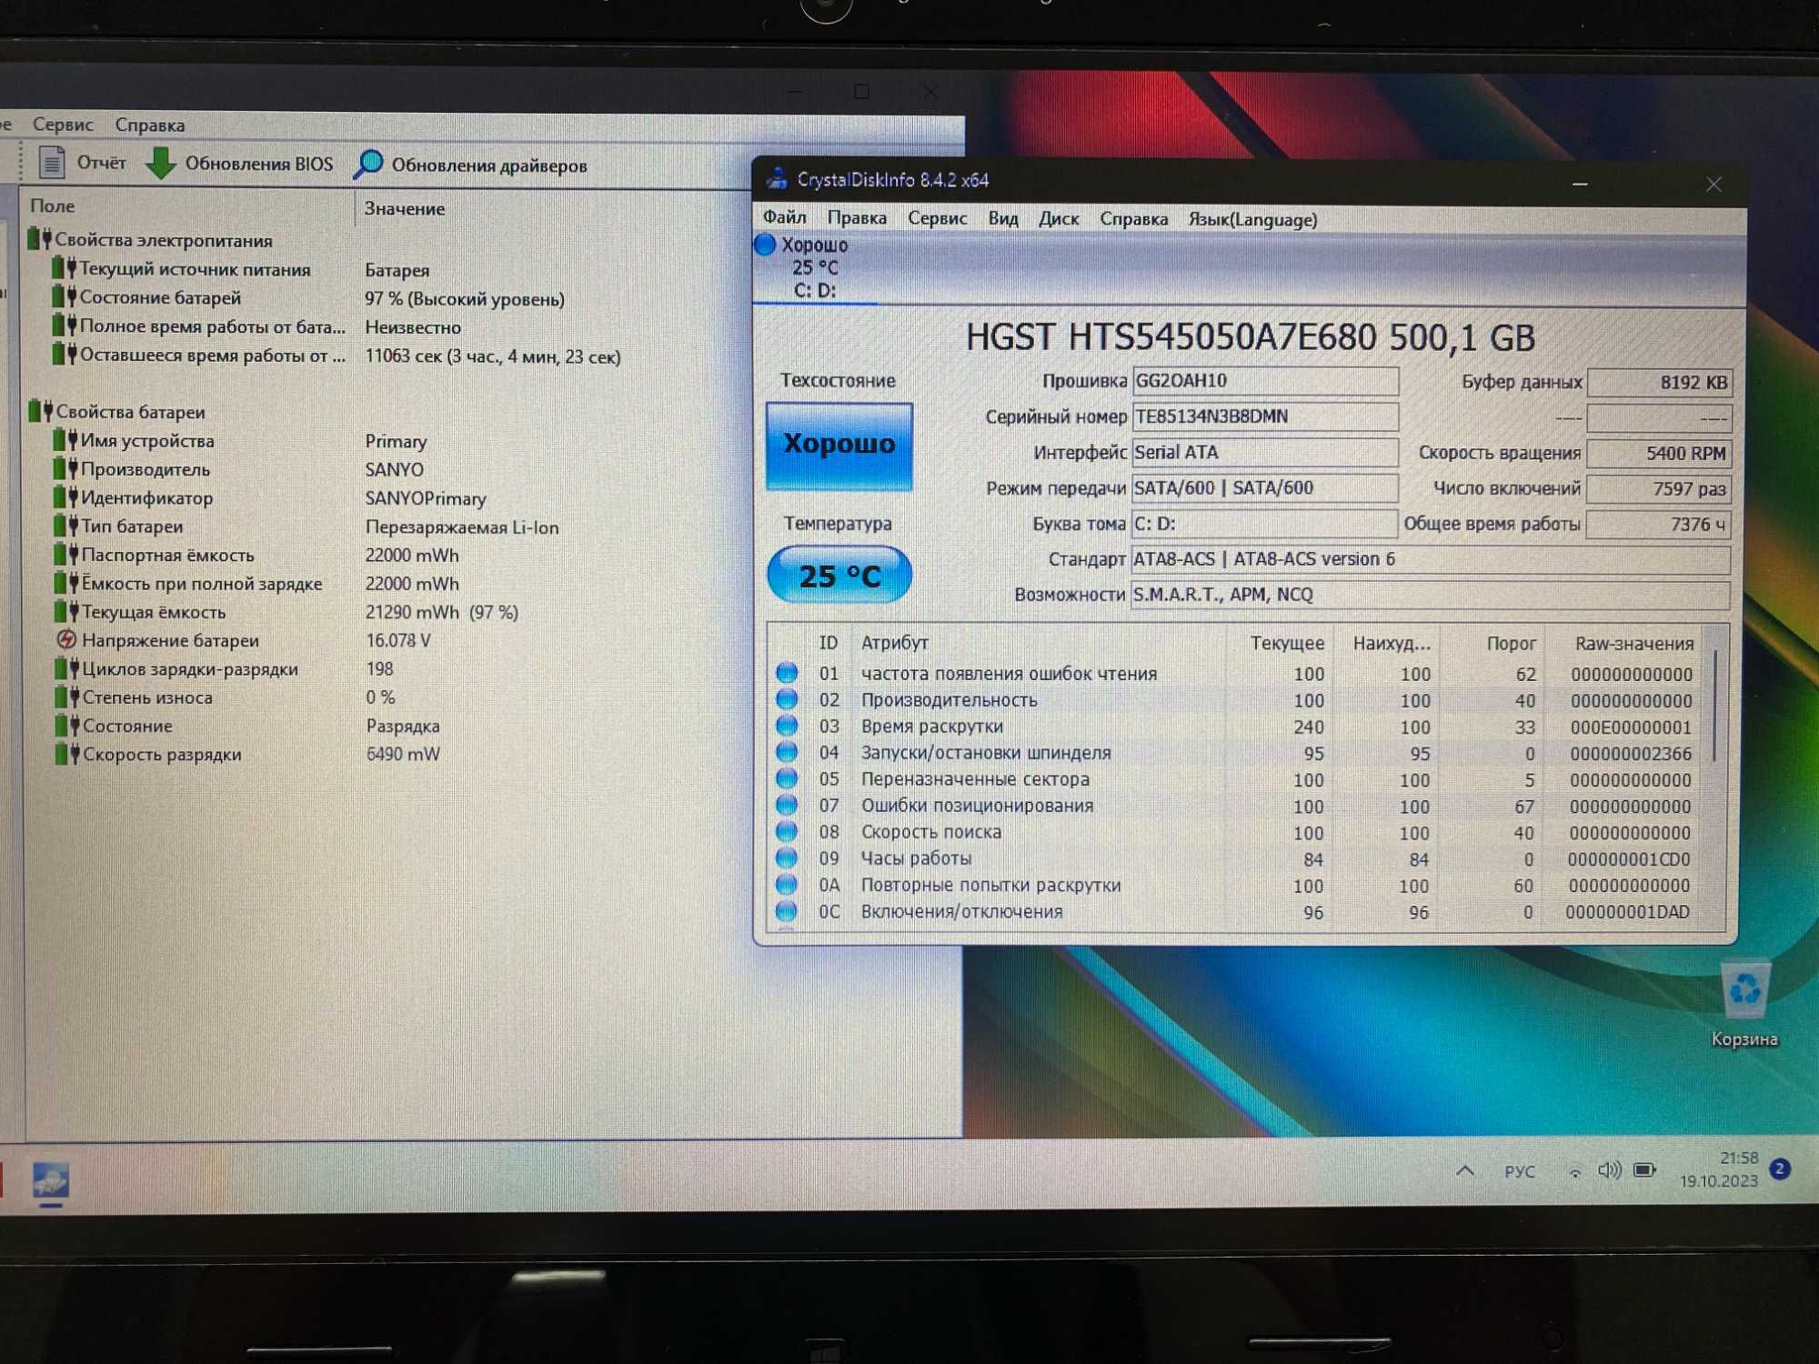Click the blue Хорошо health status button
This screenshot has height=1364, width=1819.
click(839, 446)
